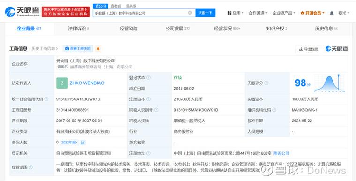Expand the 合作通道 dropdown

click(x=258, y=13)
